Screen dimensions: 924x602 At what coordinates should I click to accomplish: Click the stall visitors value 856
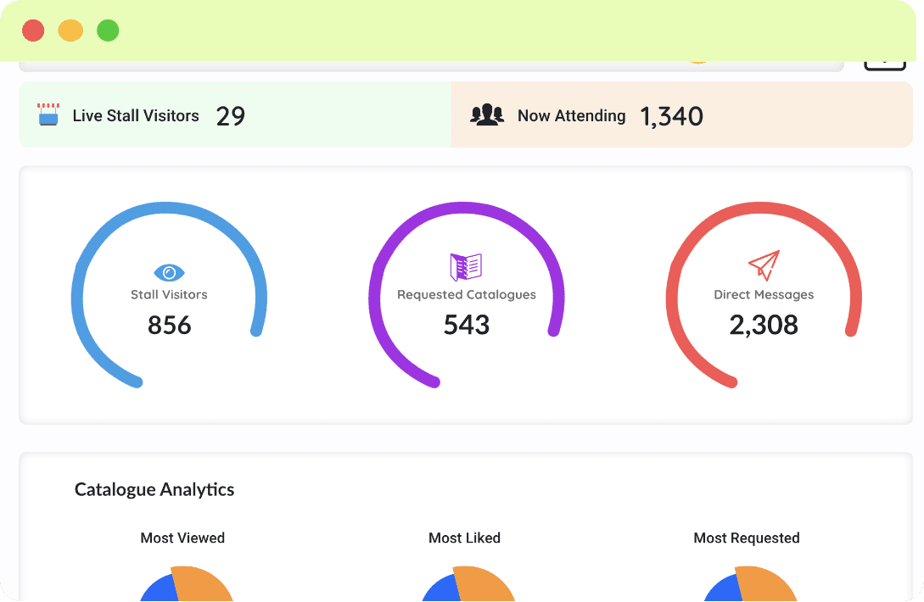pos(169,325)
